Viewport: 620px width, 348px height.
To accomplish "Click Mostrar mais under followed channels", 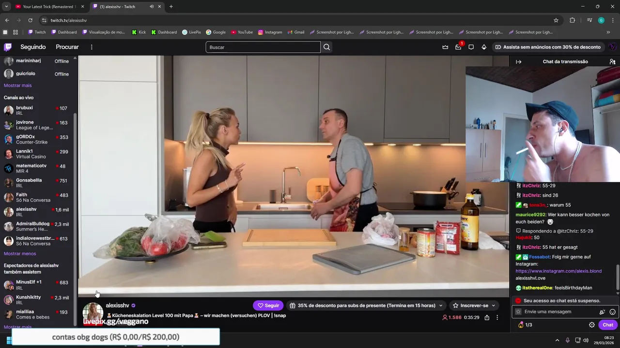I will point(17,86).
